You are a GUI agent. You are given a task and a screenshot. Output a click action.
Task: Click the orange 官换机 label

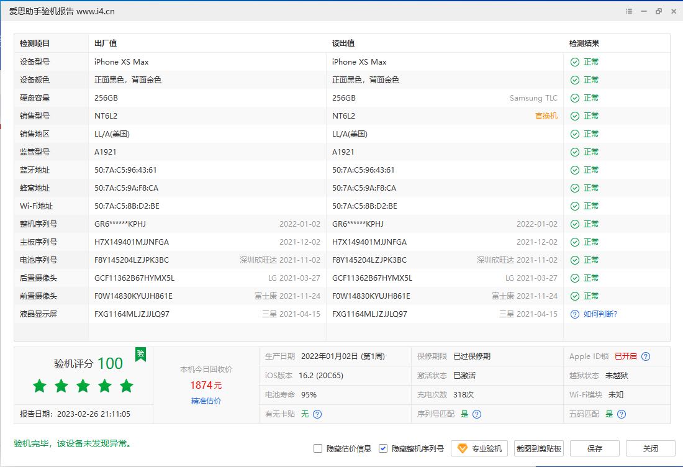546,116
